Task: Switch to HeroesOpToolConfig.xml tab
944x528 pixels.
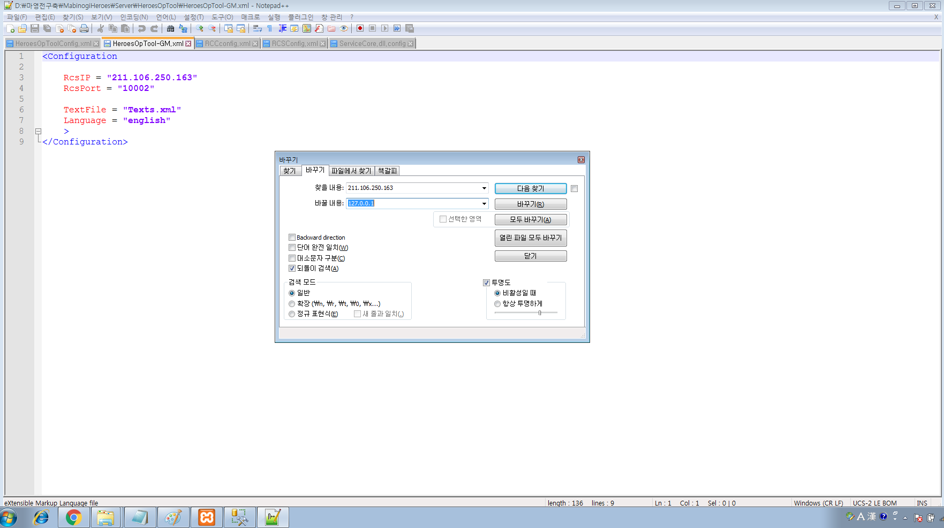Action: [53, 44]
